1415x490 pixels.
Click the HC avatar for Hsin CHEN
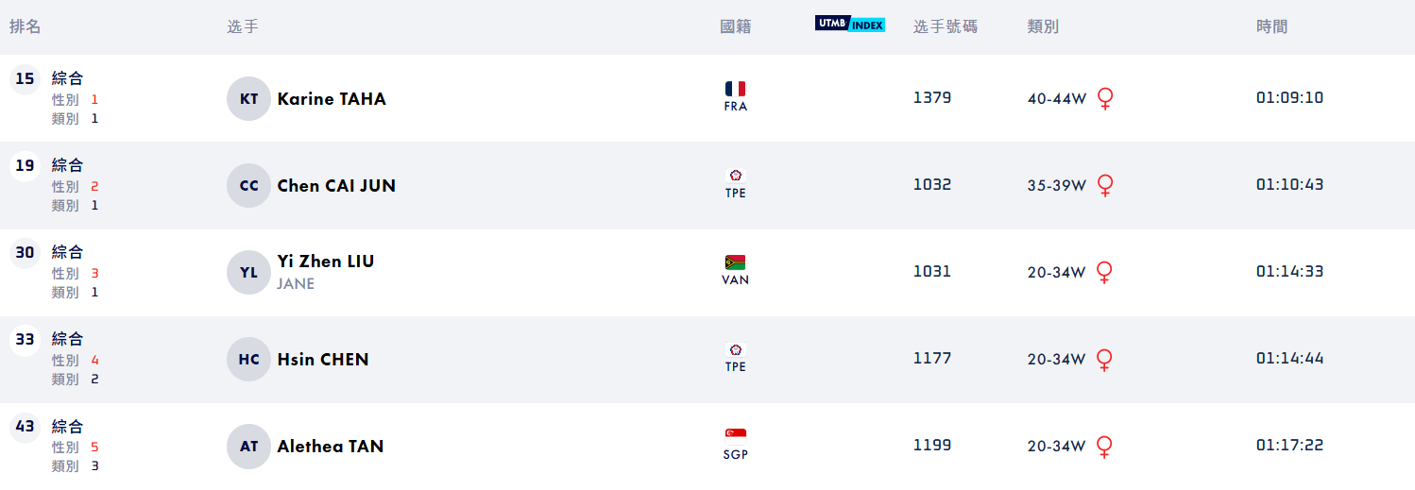[x=248, y=360]
